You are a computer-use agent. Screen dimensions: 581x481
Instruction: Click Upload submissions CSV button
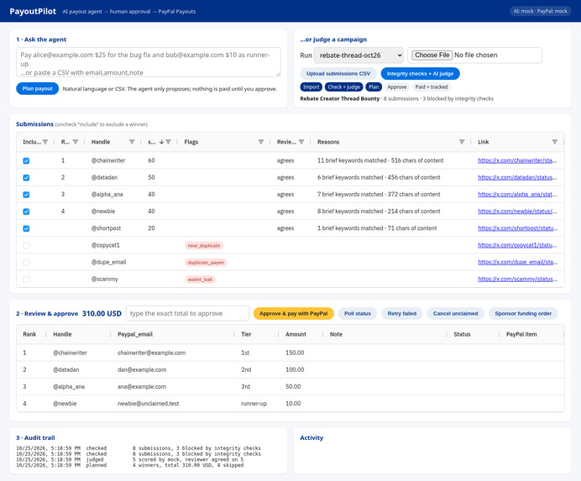(338, 74)
